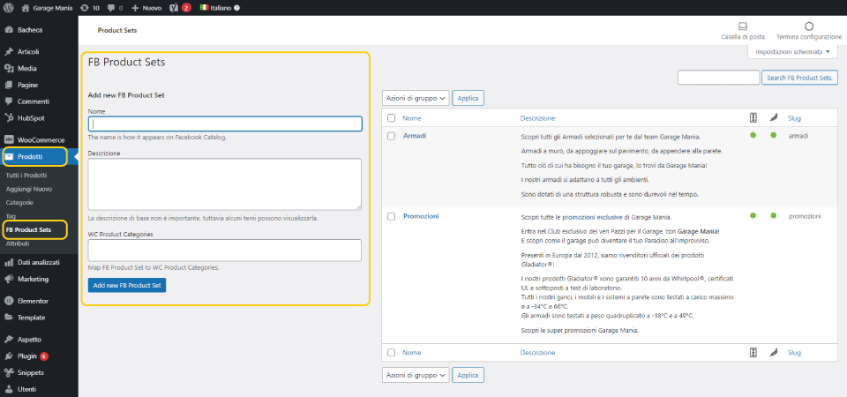Open bottom Azioni di gruppo dropdown
The height and width of the screenshot is (397, 847).
[x=416, y=374]
